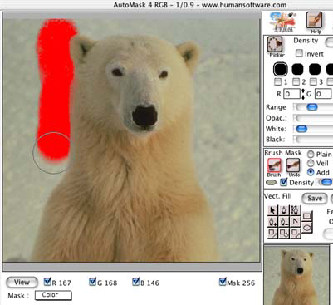Toggle the Invert checkbox
The width and height of the screenshot is (333, 305).
(x=299, y=53)
